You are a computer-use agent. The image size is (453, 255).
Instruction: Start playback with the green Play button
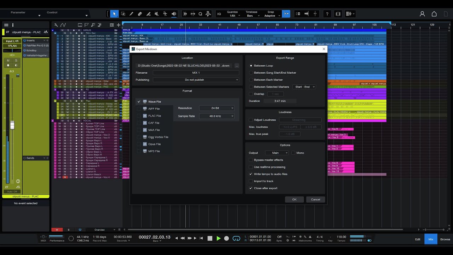coord(218,238)
